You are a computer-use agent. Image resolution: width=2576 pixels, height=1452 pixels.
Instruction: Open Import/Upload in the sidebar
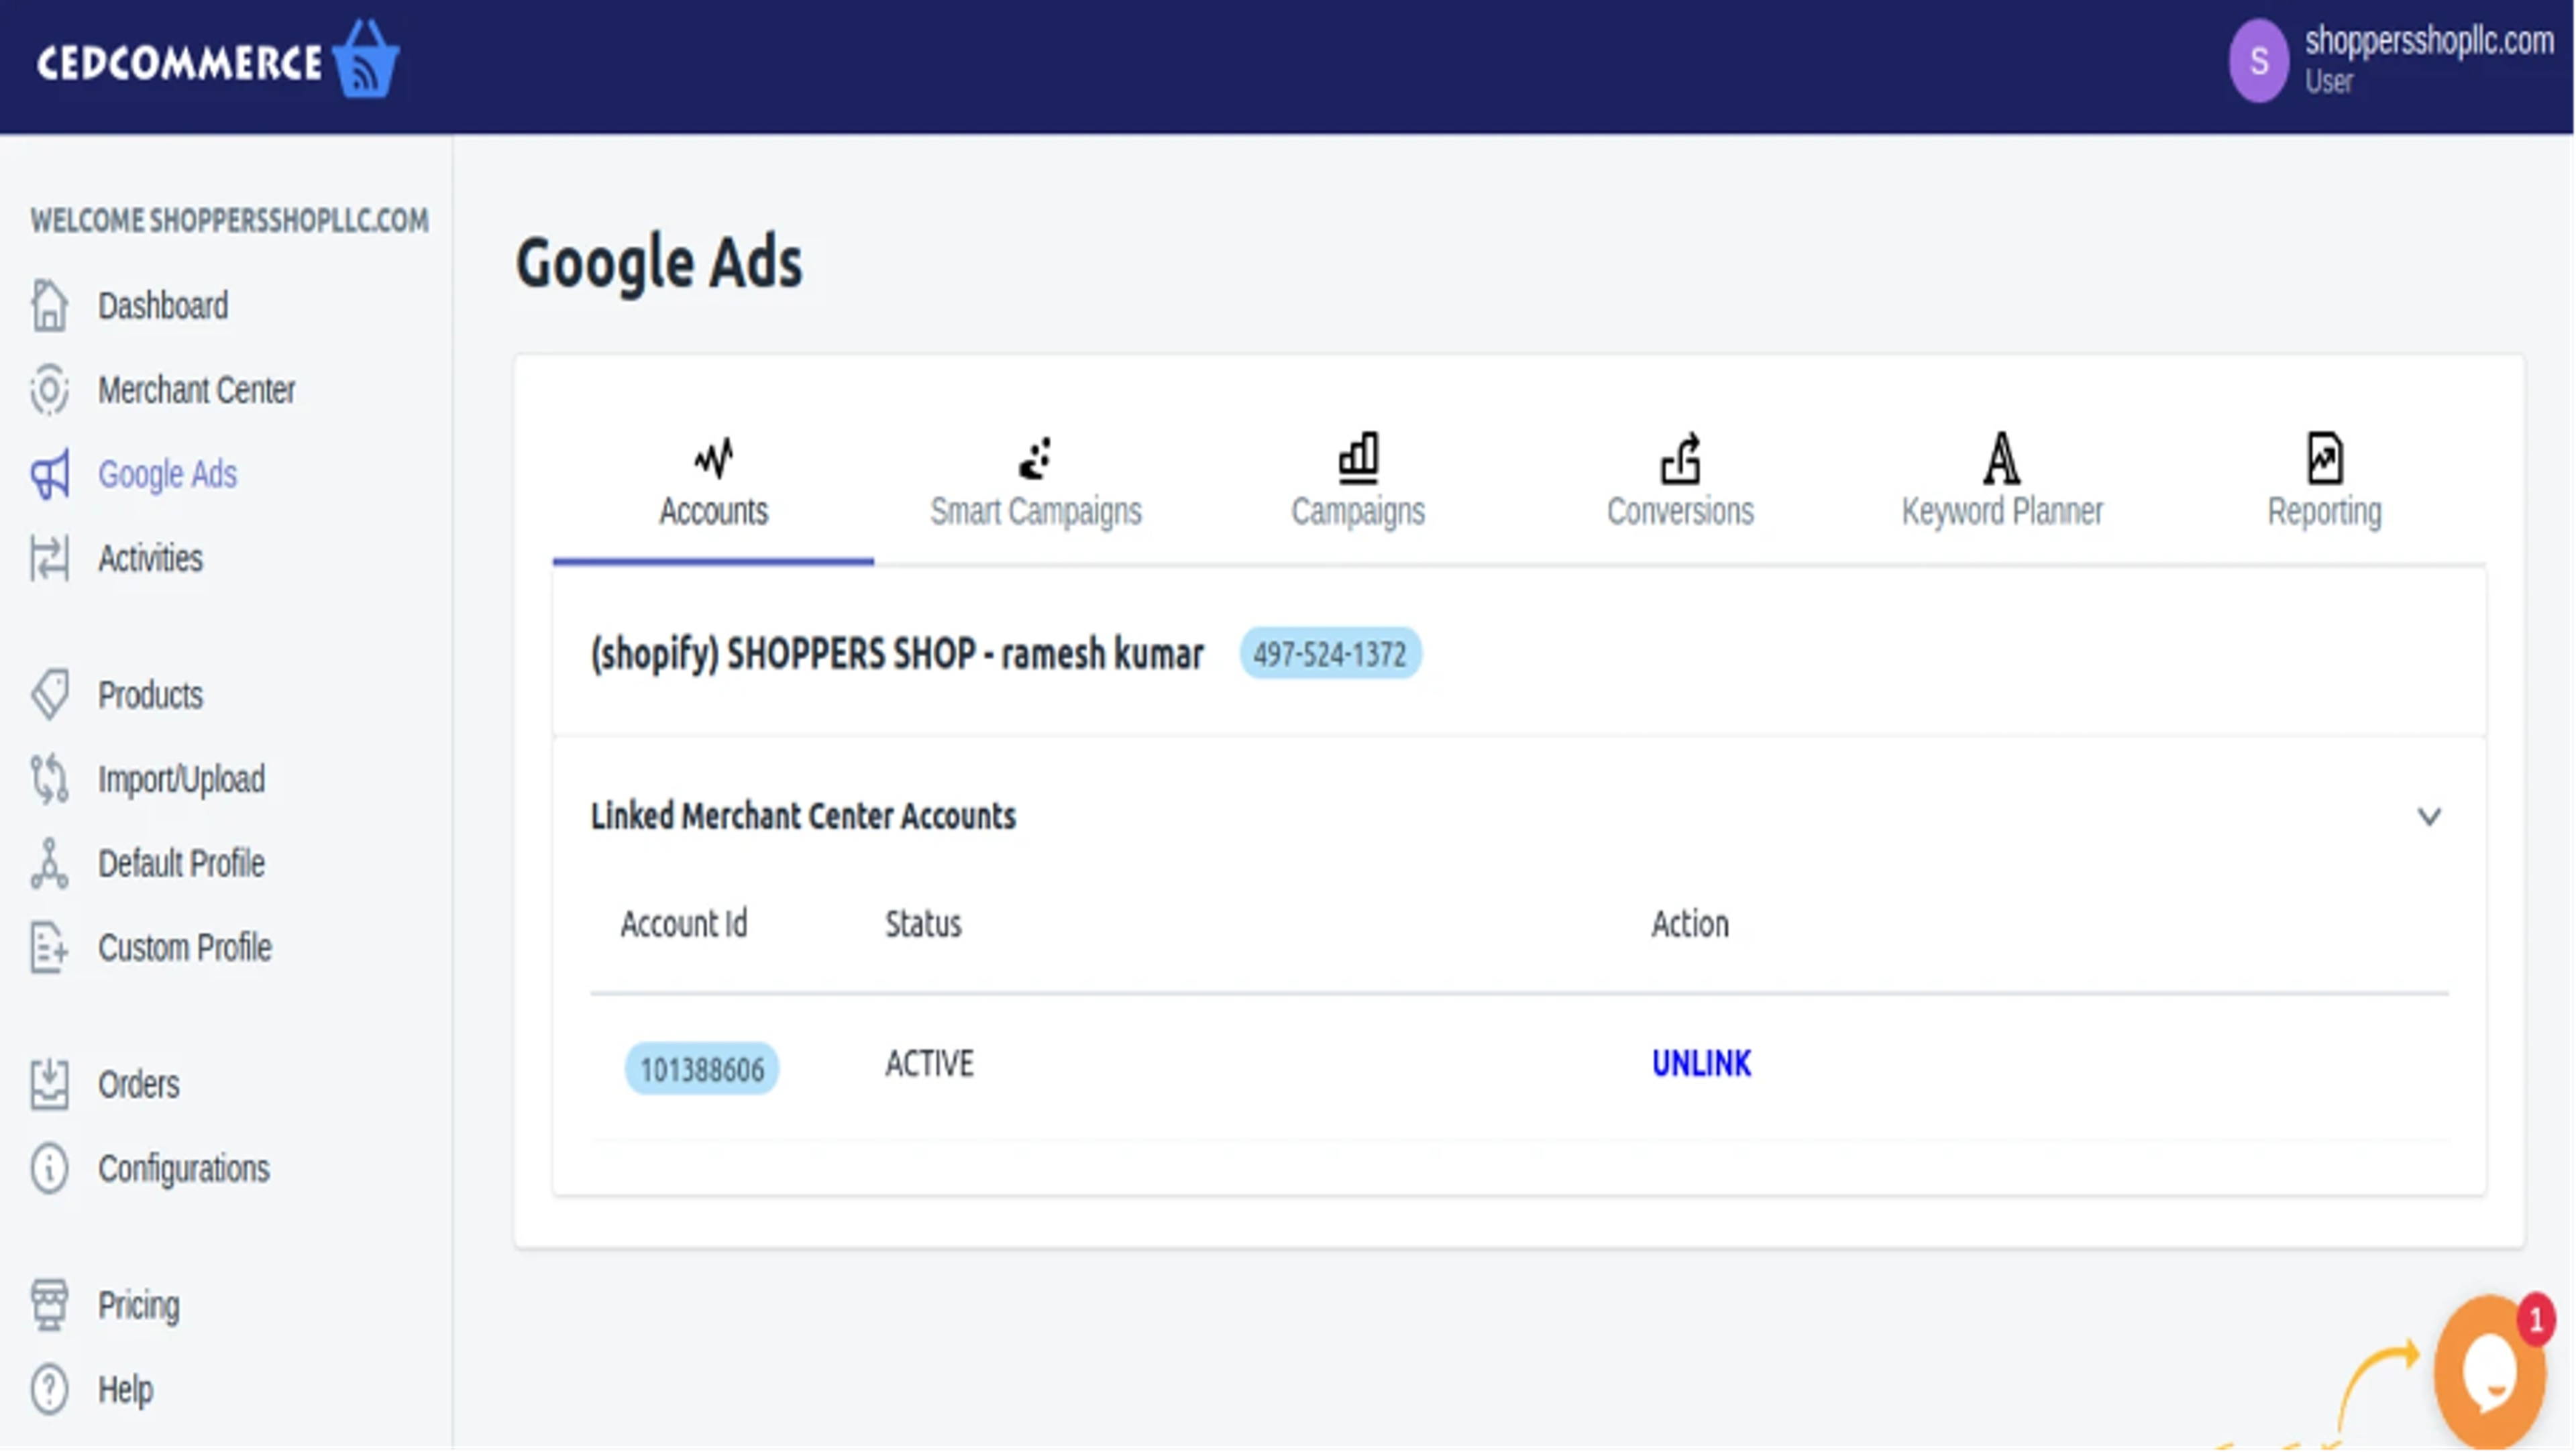point(181,779)
